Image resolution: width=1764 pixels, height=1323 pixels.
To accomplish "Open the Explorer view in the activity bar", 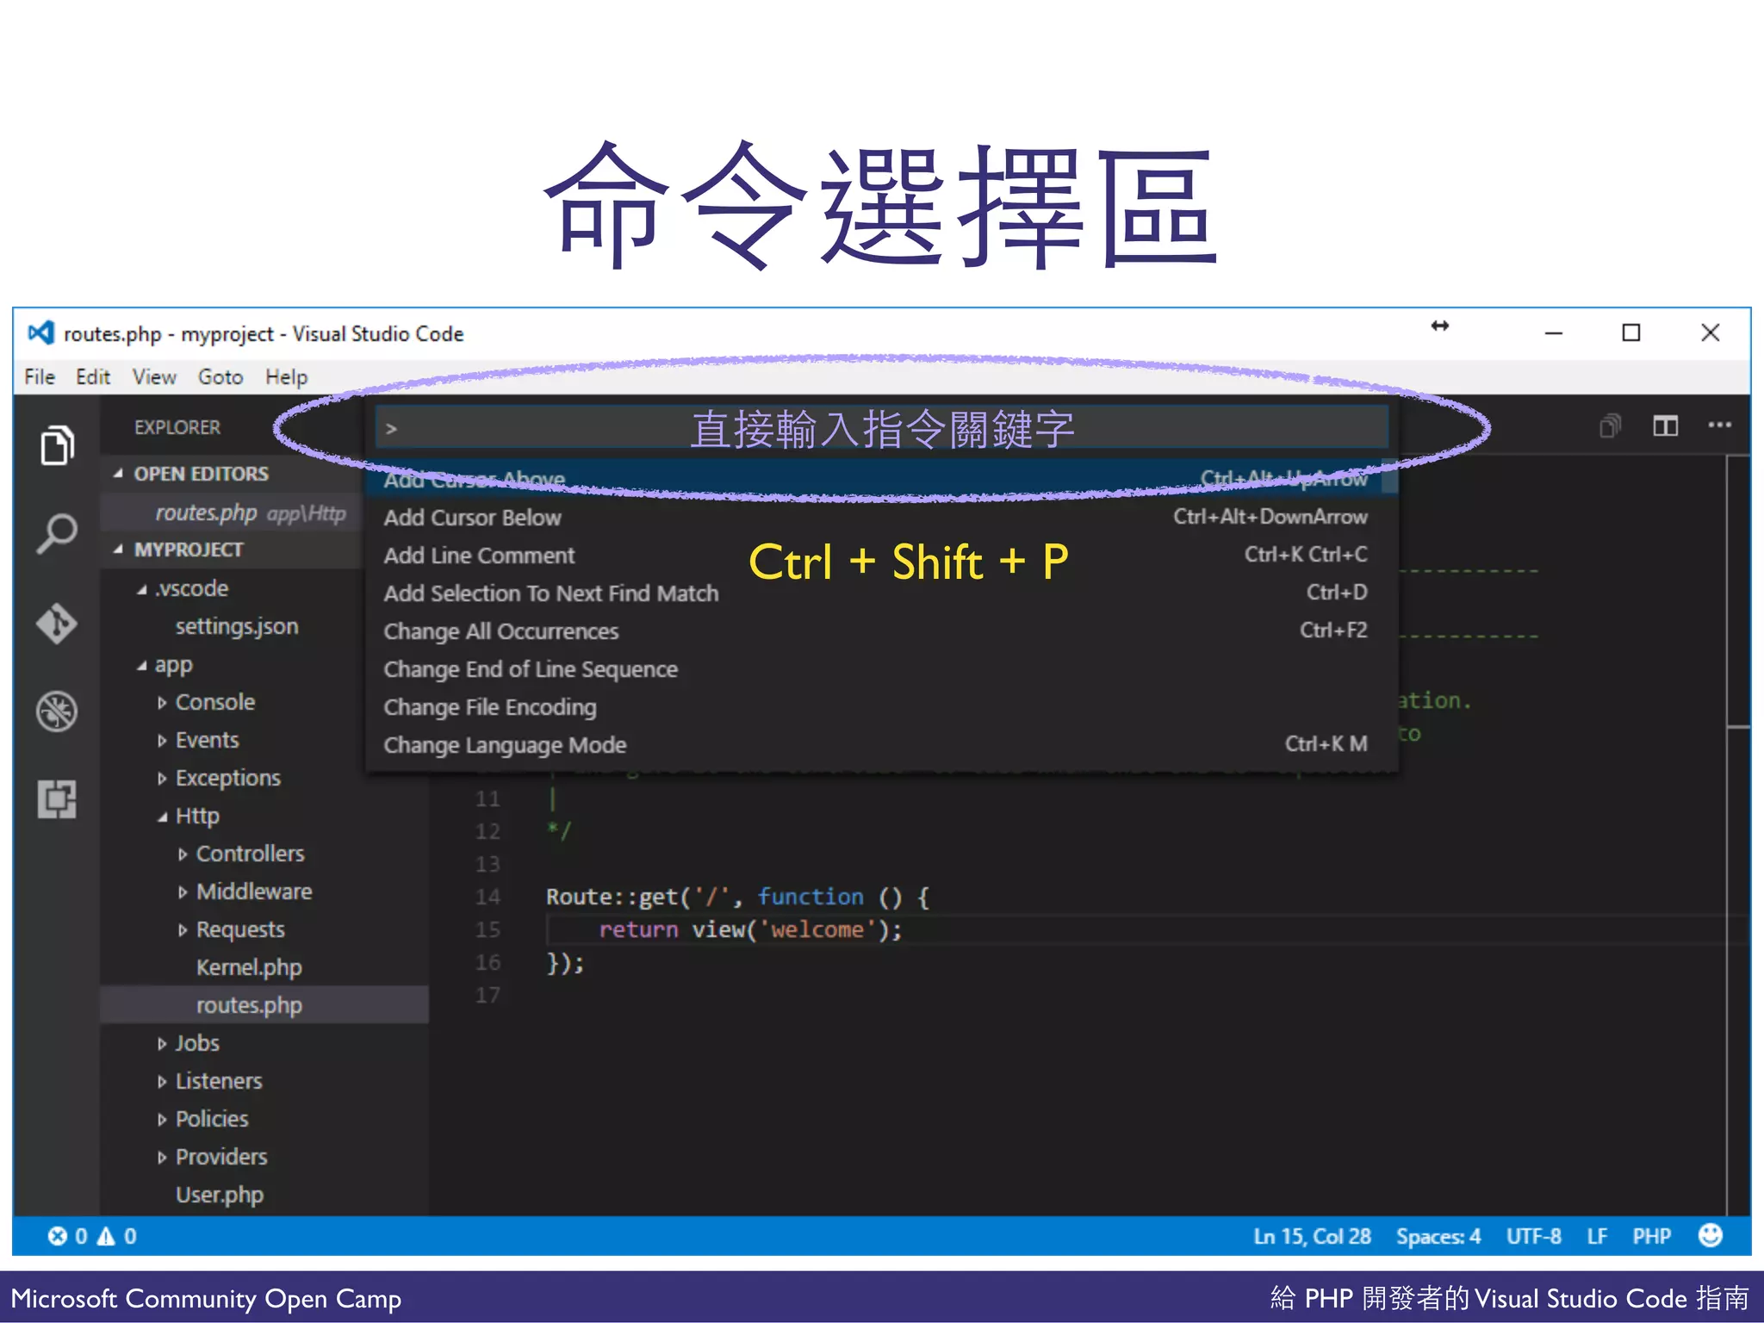I will 57,445.
